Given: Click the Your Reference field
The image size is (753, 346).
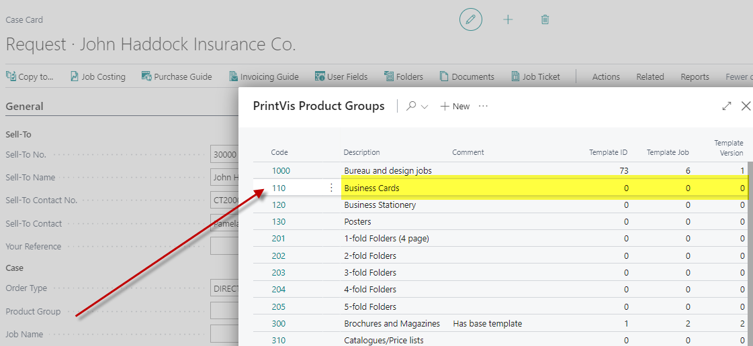Looking at the screenshot, I should 224,246.
